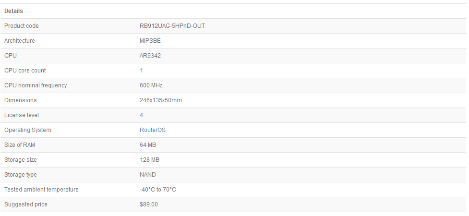Click the NAND storage type value
Viewport: 469px width, 216px height.
click(147, 175)
